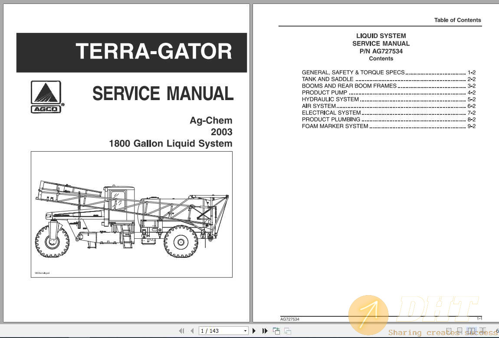Select two-page facing layout icon
Viewport: 499px width, 338px height.
(471, 331)
